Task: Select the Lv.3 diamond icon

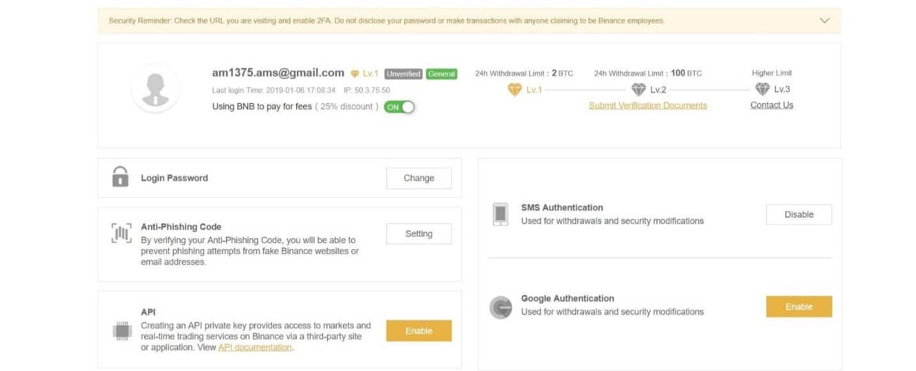Action: (x=762, y=89)
